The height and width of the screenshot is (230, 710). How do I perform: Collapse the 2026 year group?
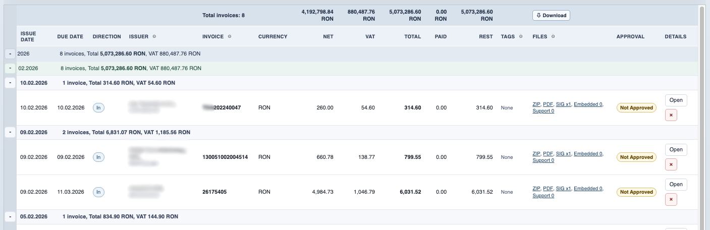[x=10, y=53]
